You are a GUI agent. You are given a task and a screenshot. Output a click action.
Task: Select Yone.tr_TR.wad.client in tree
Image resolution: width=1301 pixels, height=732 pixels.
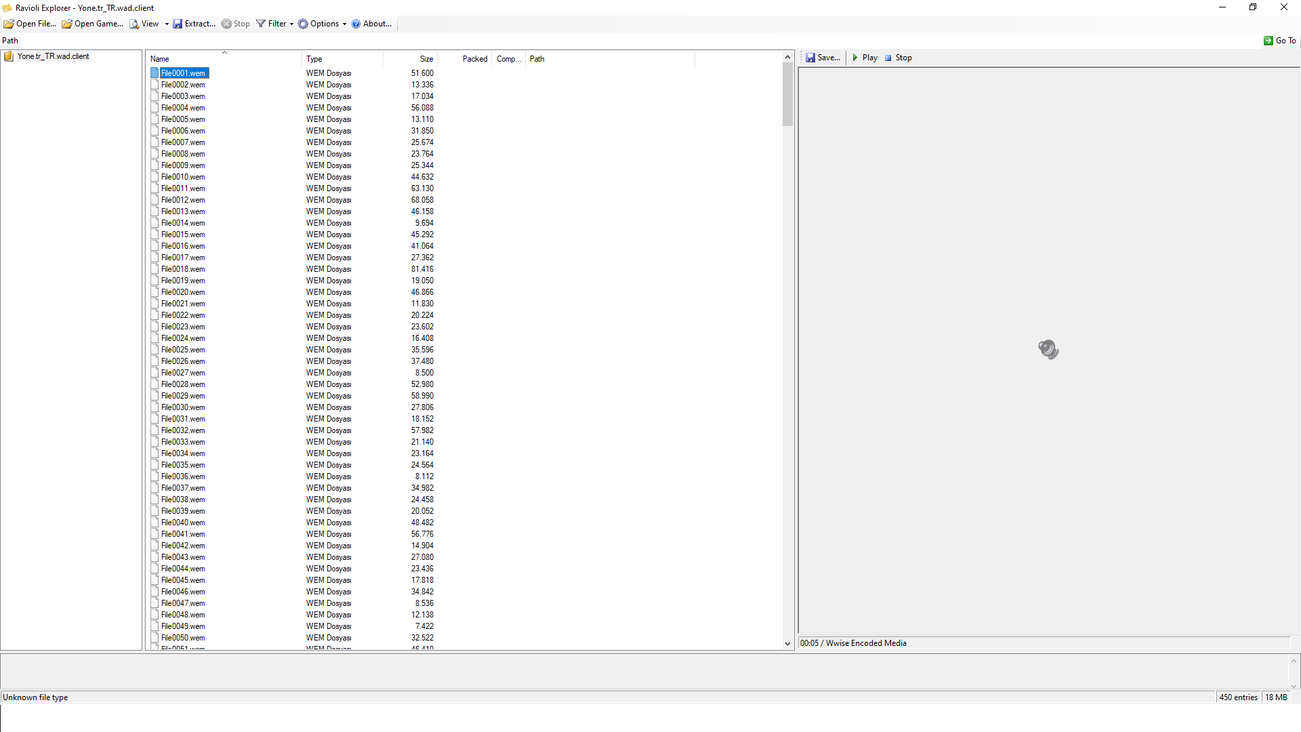(x=53, y=56)
